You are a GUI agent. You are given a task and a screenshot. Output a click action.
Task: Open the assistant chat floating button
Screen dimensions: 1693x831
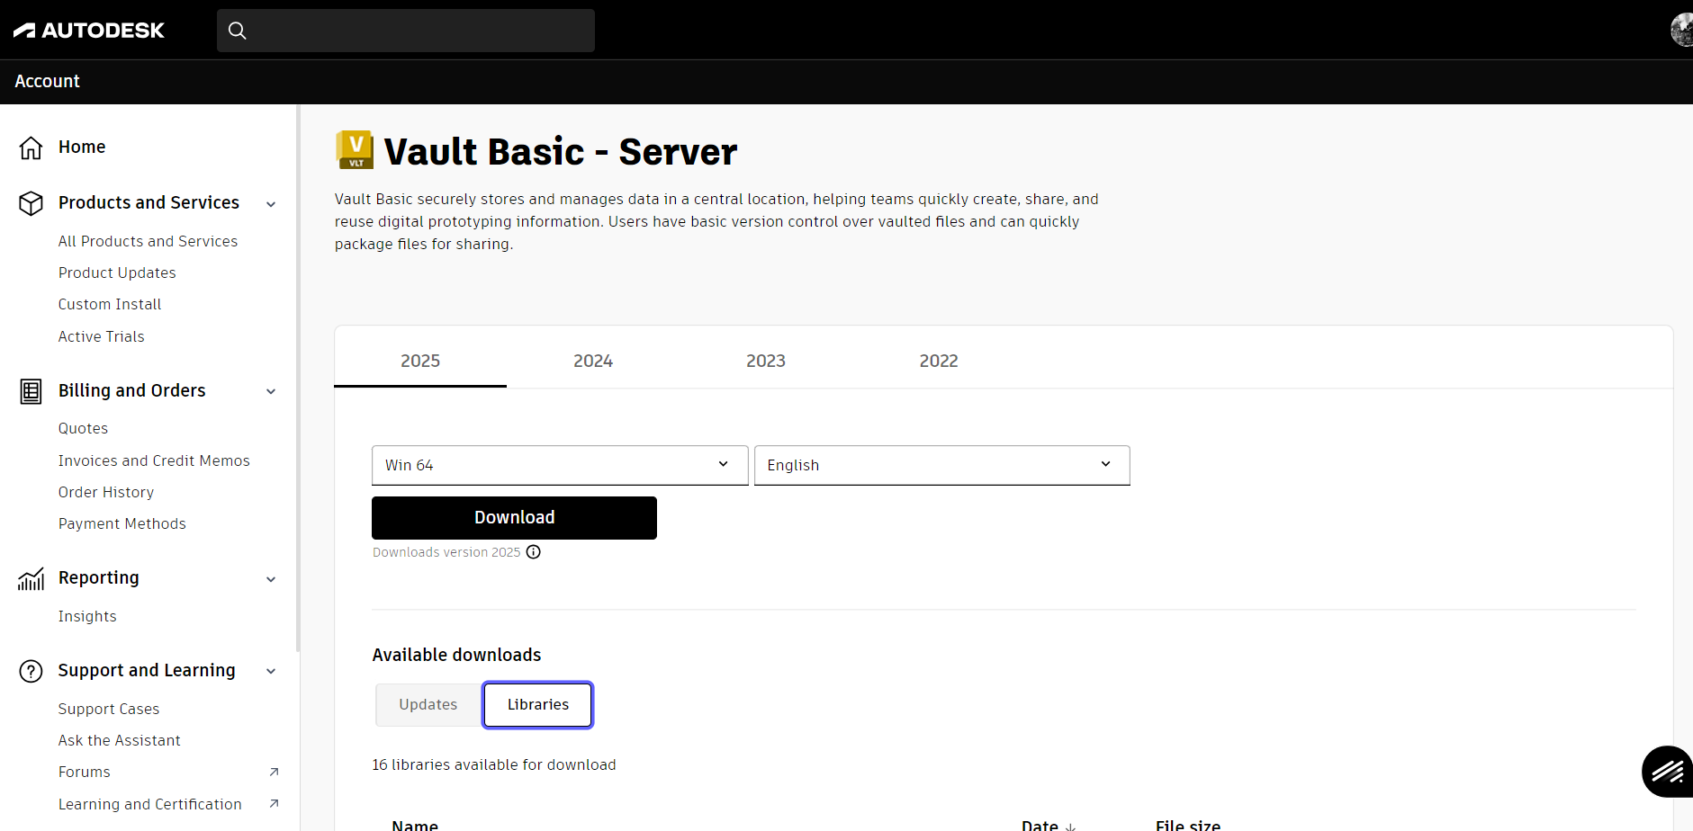click(1667, 772)
